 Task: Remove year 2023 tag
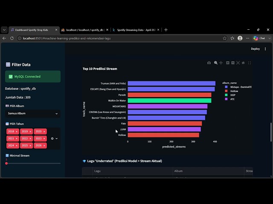pyautogui.click(x=44, y=139)
